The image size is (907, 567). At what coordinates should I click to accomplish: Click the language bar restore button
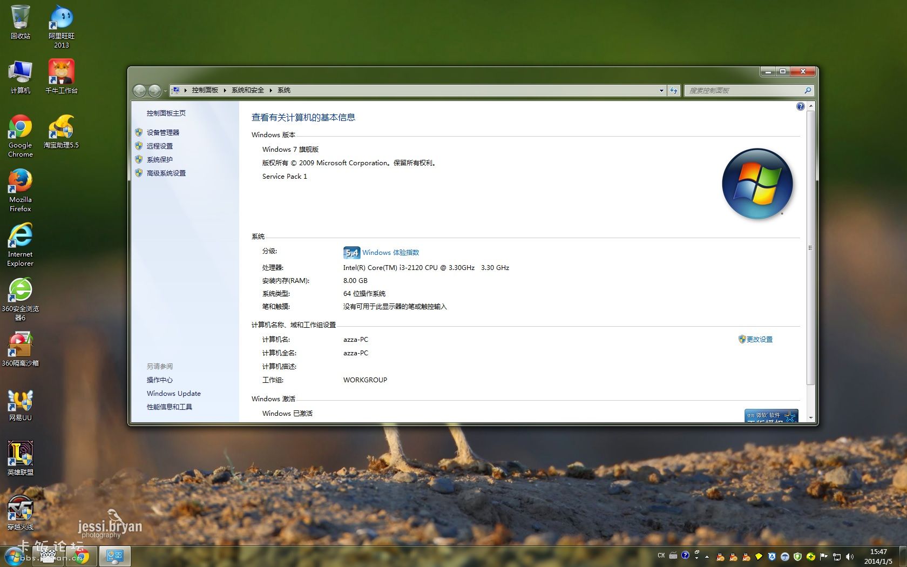(x=697, y=552)
